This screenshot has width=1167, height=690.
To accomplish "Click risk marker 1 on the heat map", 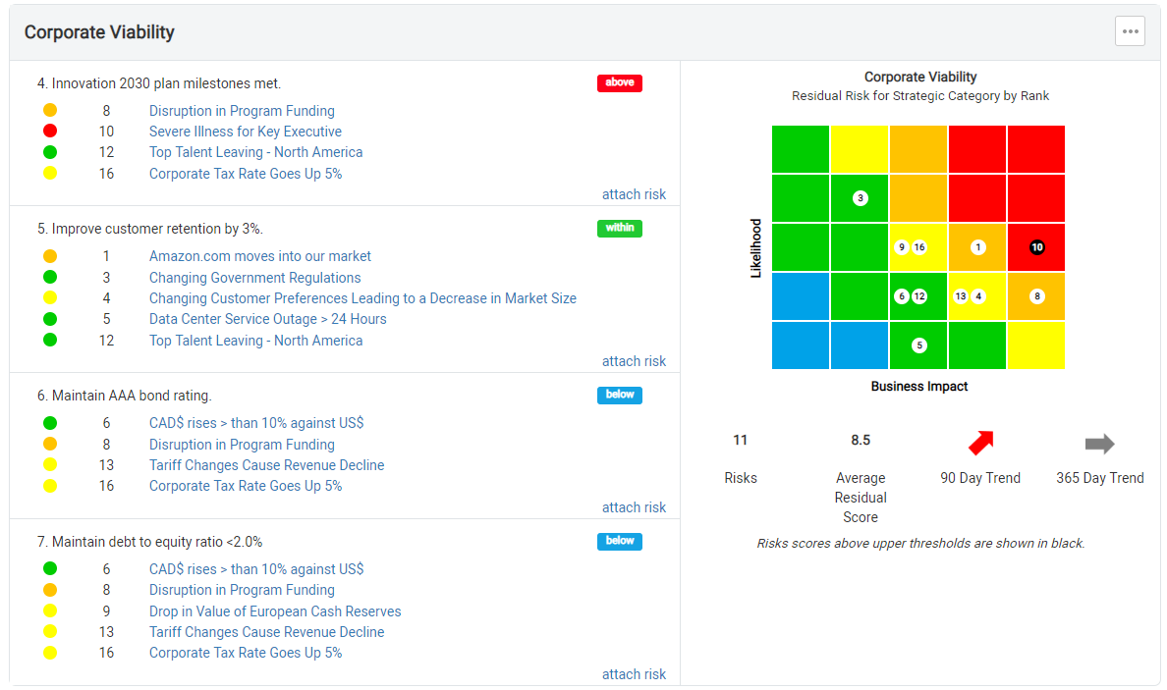I will (x=977, y=247).
